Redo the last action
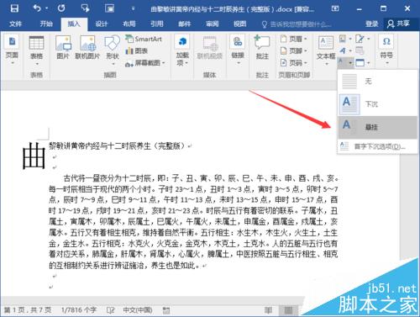Screen dimensions: 420x317 [61, 8]
